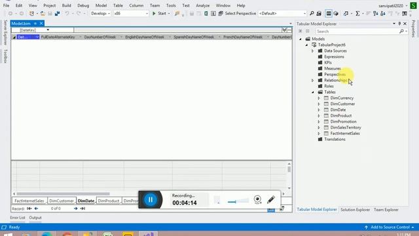The width and height of the screenshot is (419, 236).
Task: Click the sort descending icon in toolbar
Action: click(383, 13)
